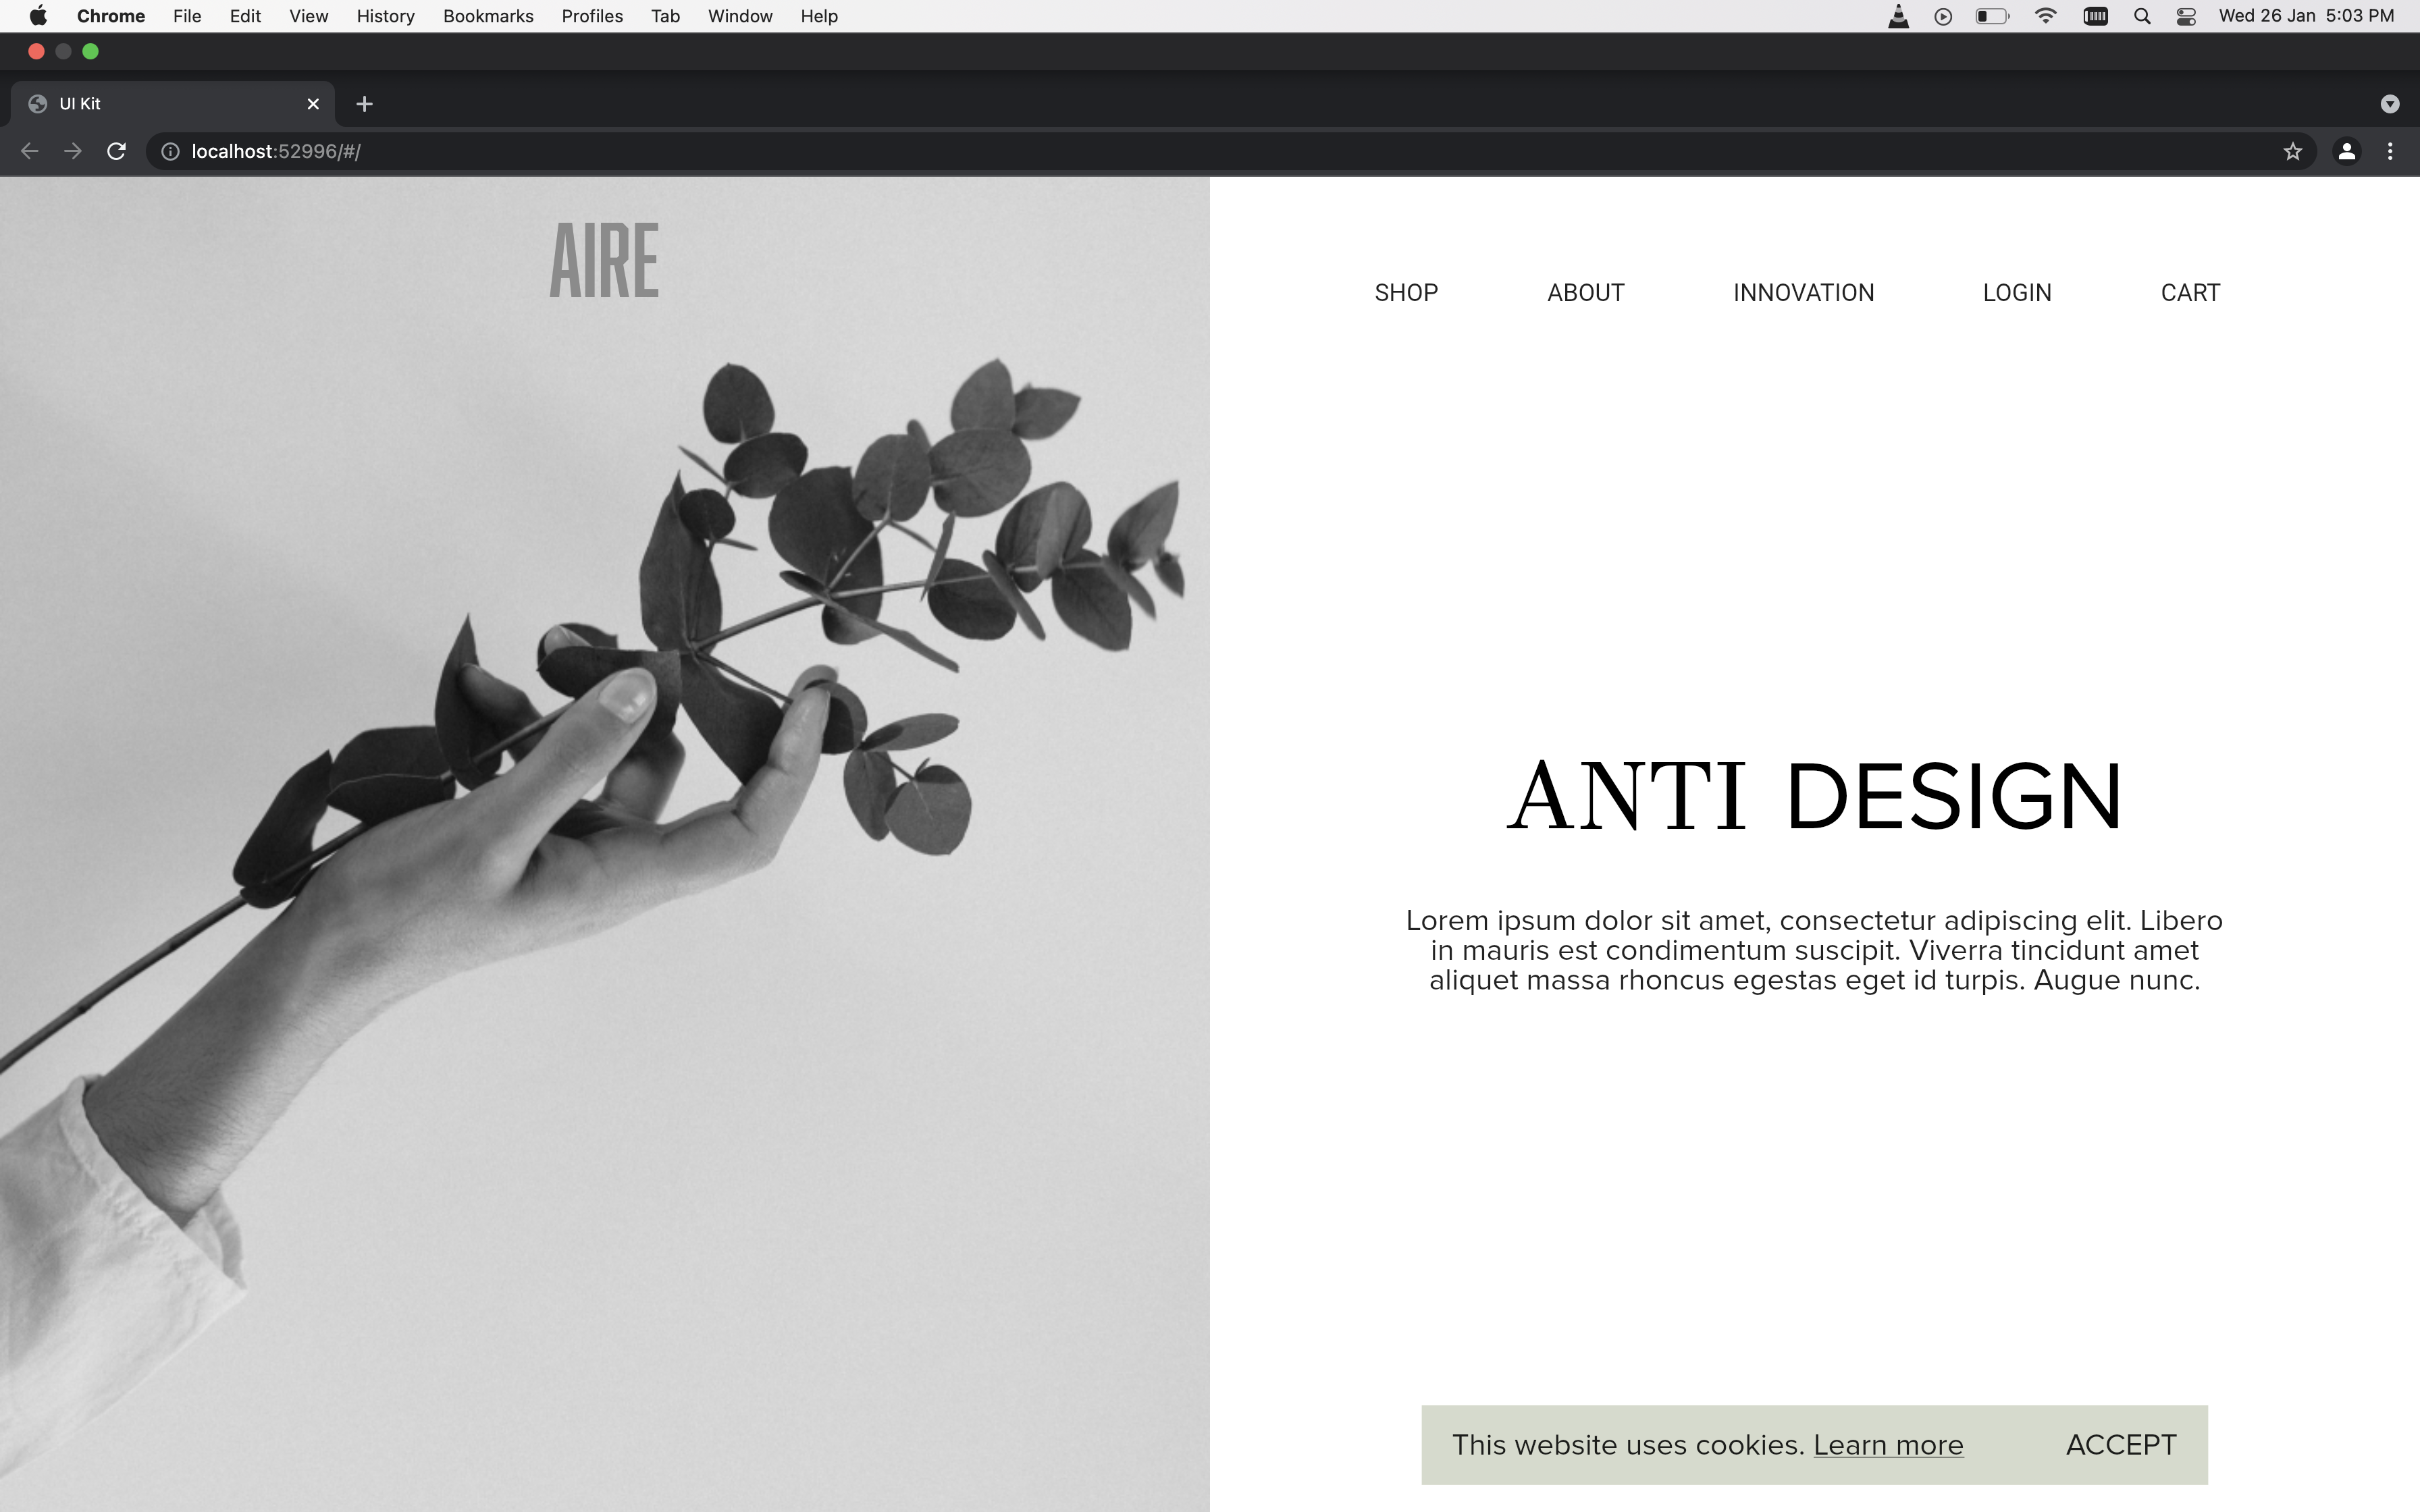The image size is (2420, 1512).
Task: Open the Bookmarks menu
Action: pos(488,16)
